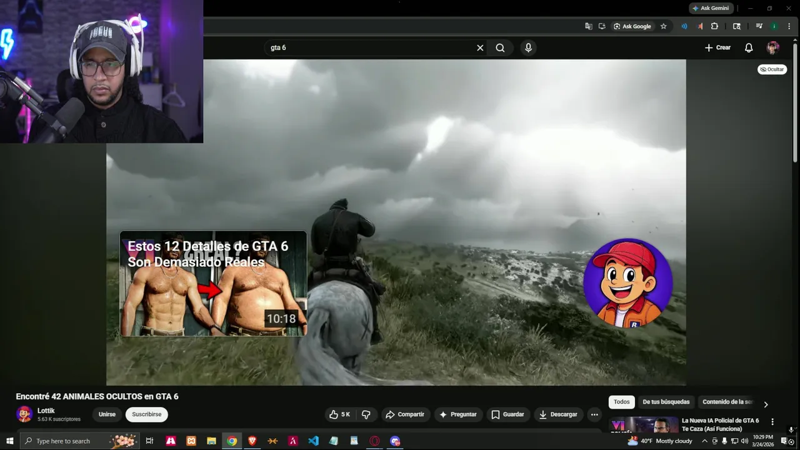Open the network icon in the tray
This screenshot has height=450, width=800.
coord(734,441)
